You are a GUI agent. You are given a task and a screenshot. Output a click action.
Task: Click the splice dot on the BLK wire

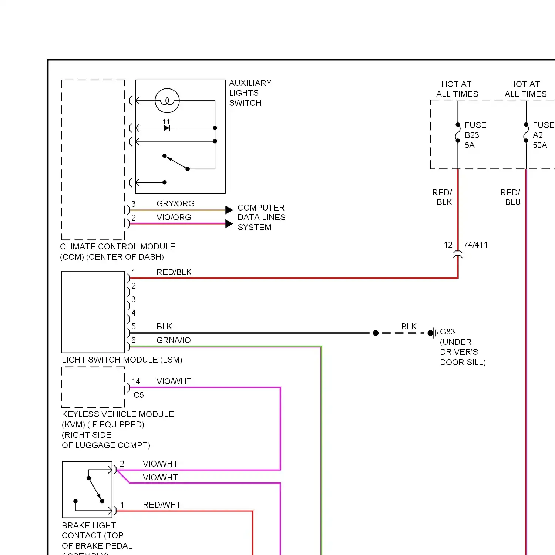(x=376, y=333)
